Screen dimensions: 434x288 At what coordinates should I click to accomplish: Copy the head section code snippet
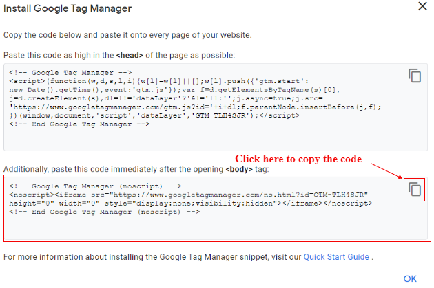click(x=415, y=76)
